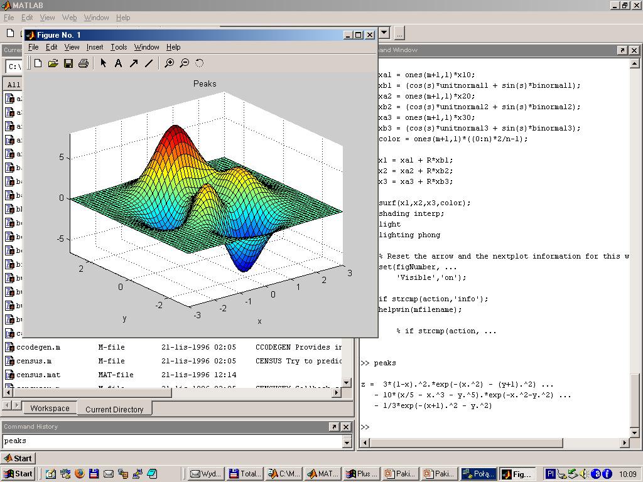The width and height of the screenshot is (643, 482).
Task: Open the Web menu in MATLAB window
Action: [x=69, y=18]
